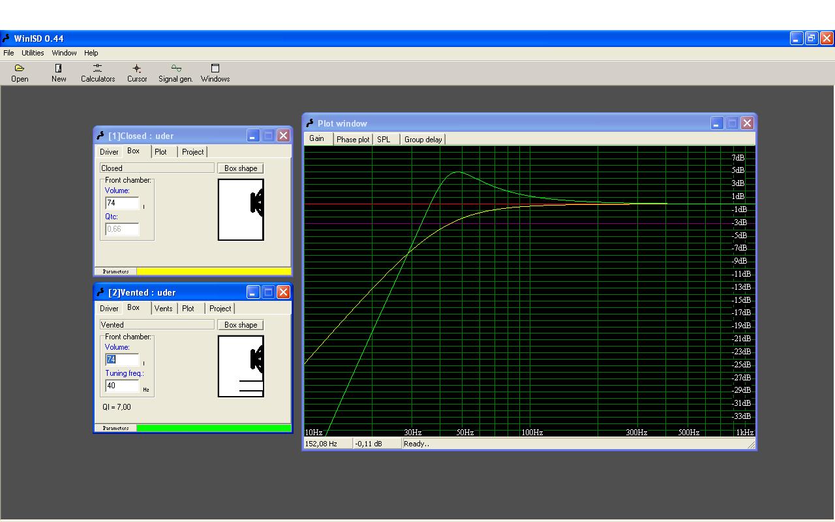835x522 pixels.
Task: Open the Calculators tool
Action: coord(98,72)
